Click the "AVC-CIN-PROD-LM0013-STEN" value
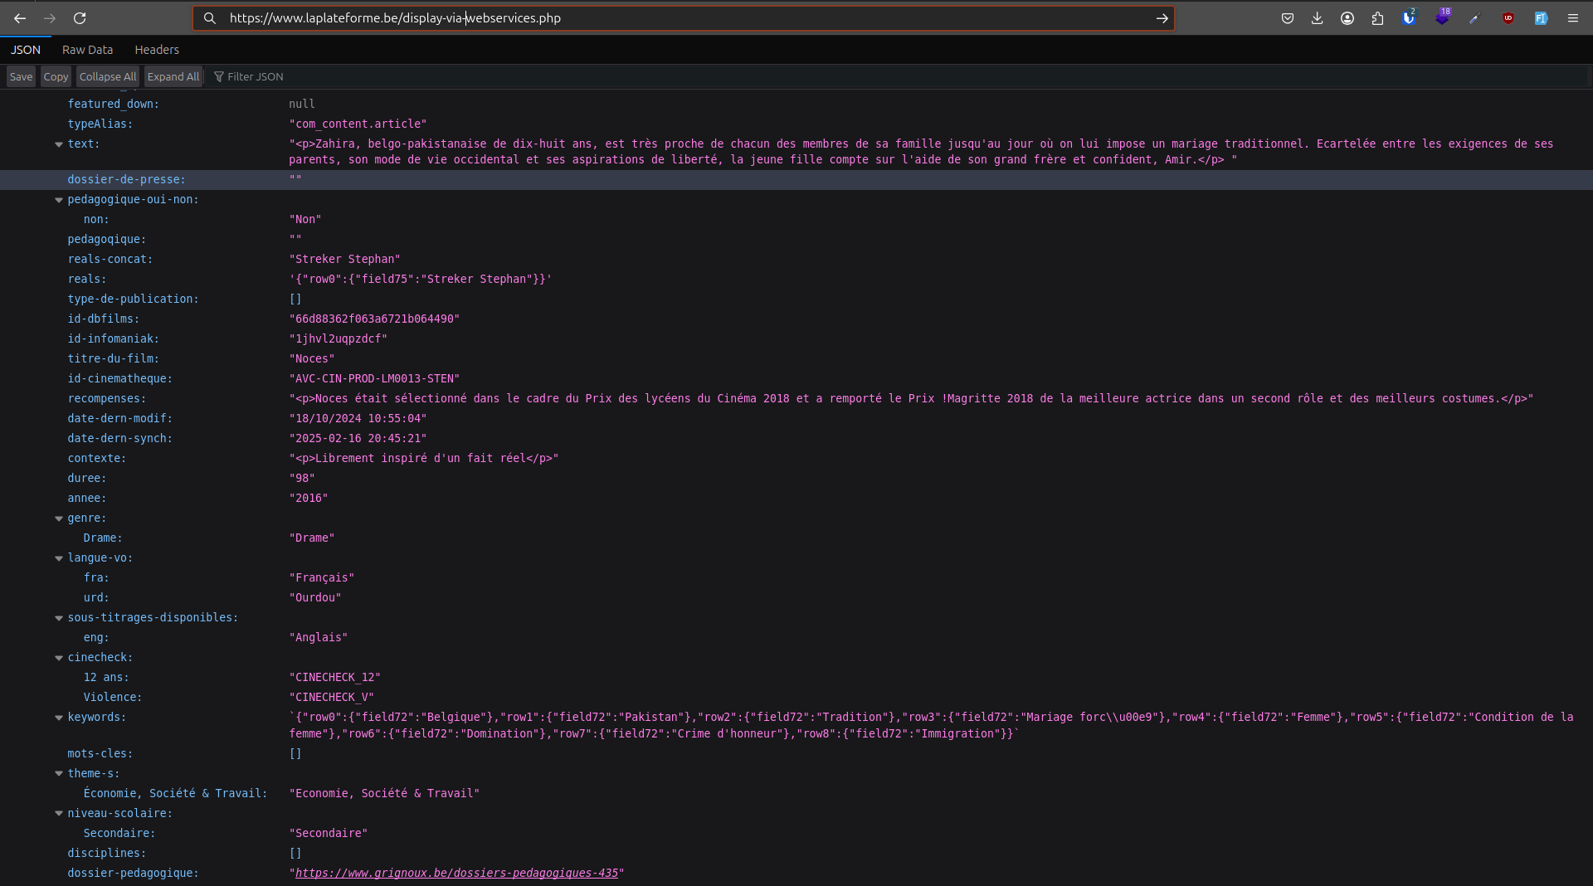 tap(374, 378)
